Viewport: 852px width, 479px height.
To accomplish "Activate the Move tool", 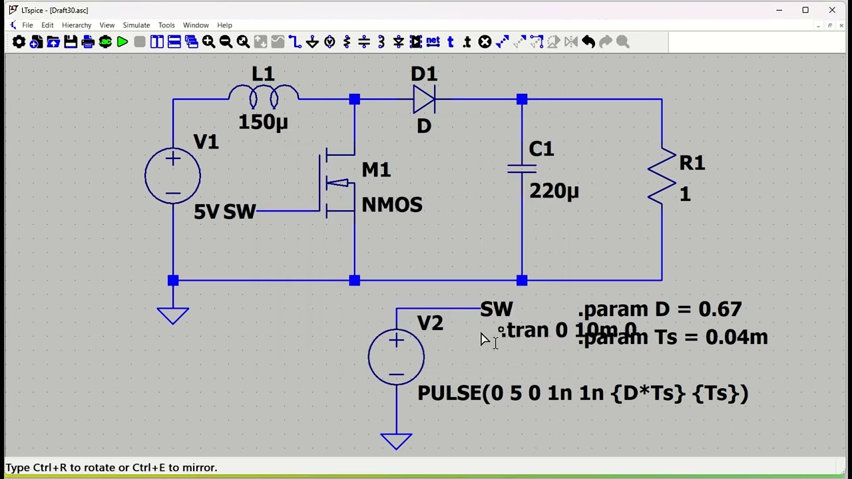I will 520,42.
